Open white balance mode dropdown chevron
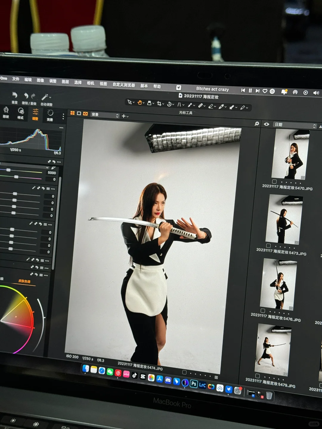 pyautogui.click(x=47, y=168)
